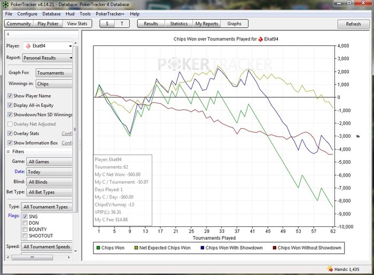Click the hands stack icon in status bar
This screenshot has width=374, height=275.
coord(330,269)
